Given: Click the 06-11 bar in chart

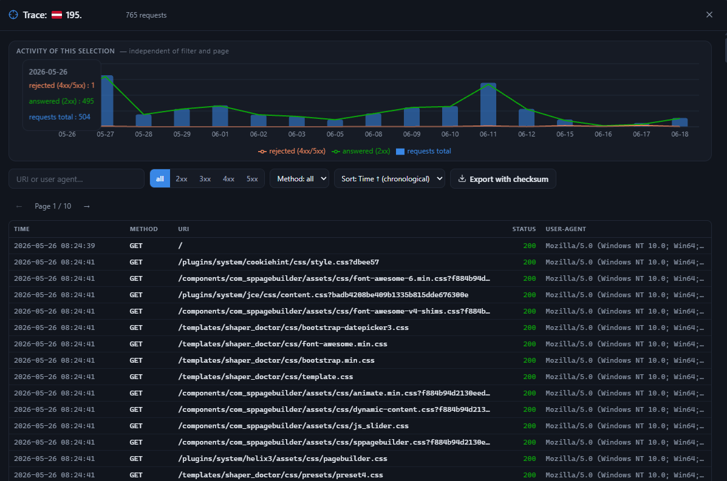Looking at the screenshot, I should [488, 104].
